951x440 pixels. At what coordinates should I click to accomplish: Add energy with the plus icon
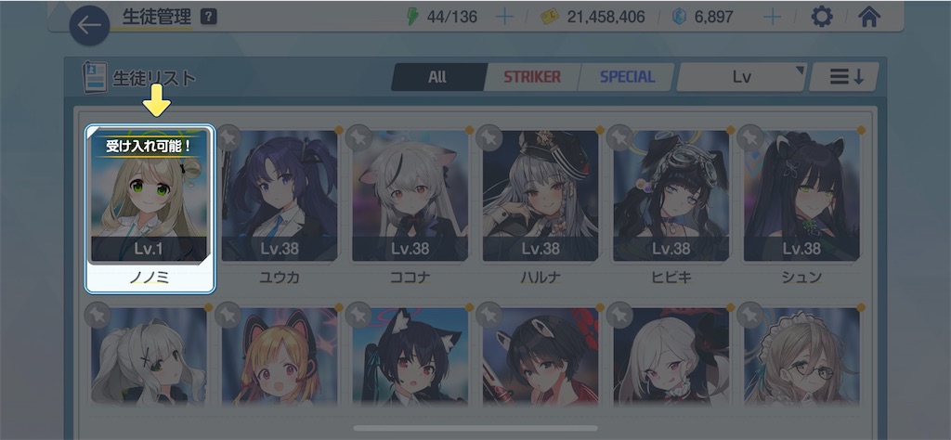tap(504, 17)
